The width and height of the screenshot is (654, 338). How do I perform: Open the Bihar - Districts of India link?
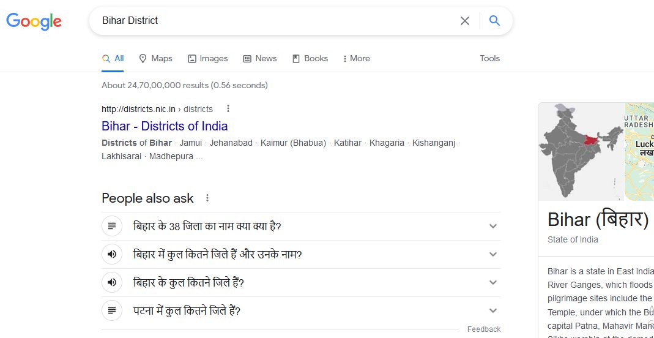pos(165,126)
